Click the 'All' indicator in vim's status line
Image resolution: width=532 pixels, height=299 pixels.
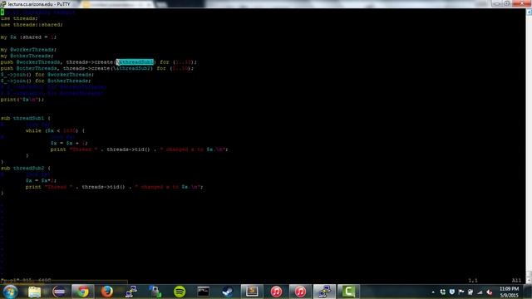point(516,281)
